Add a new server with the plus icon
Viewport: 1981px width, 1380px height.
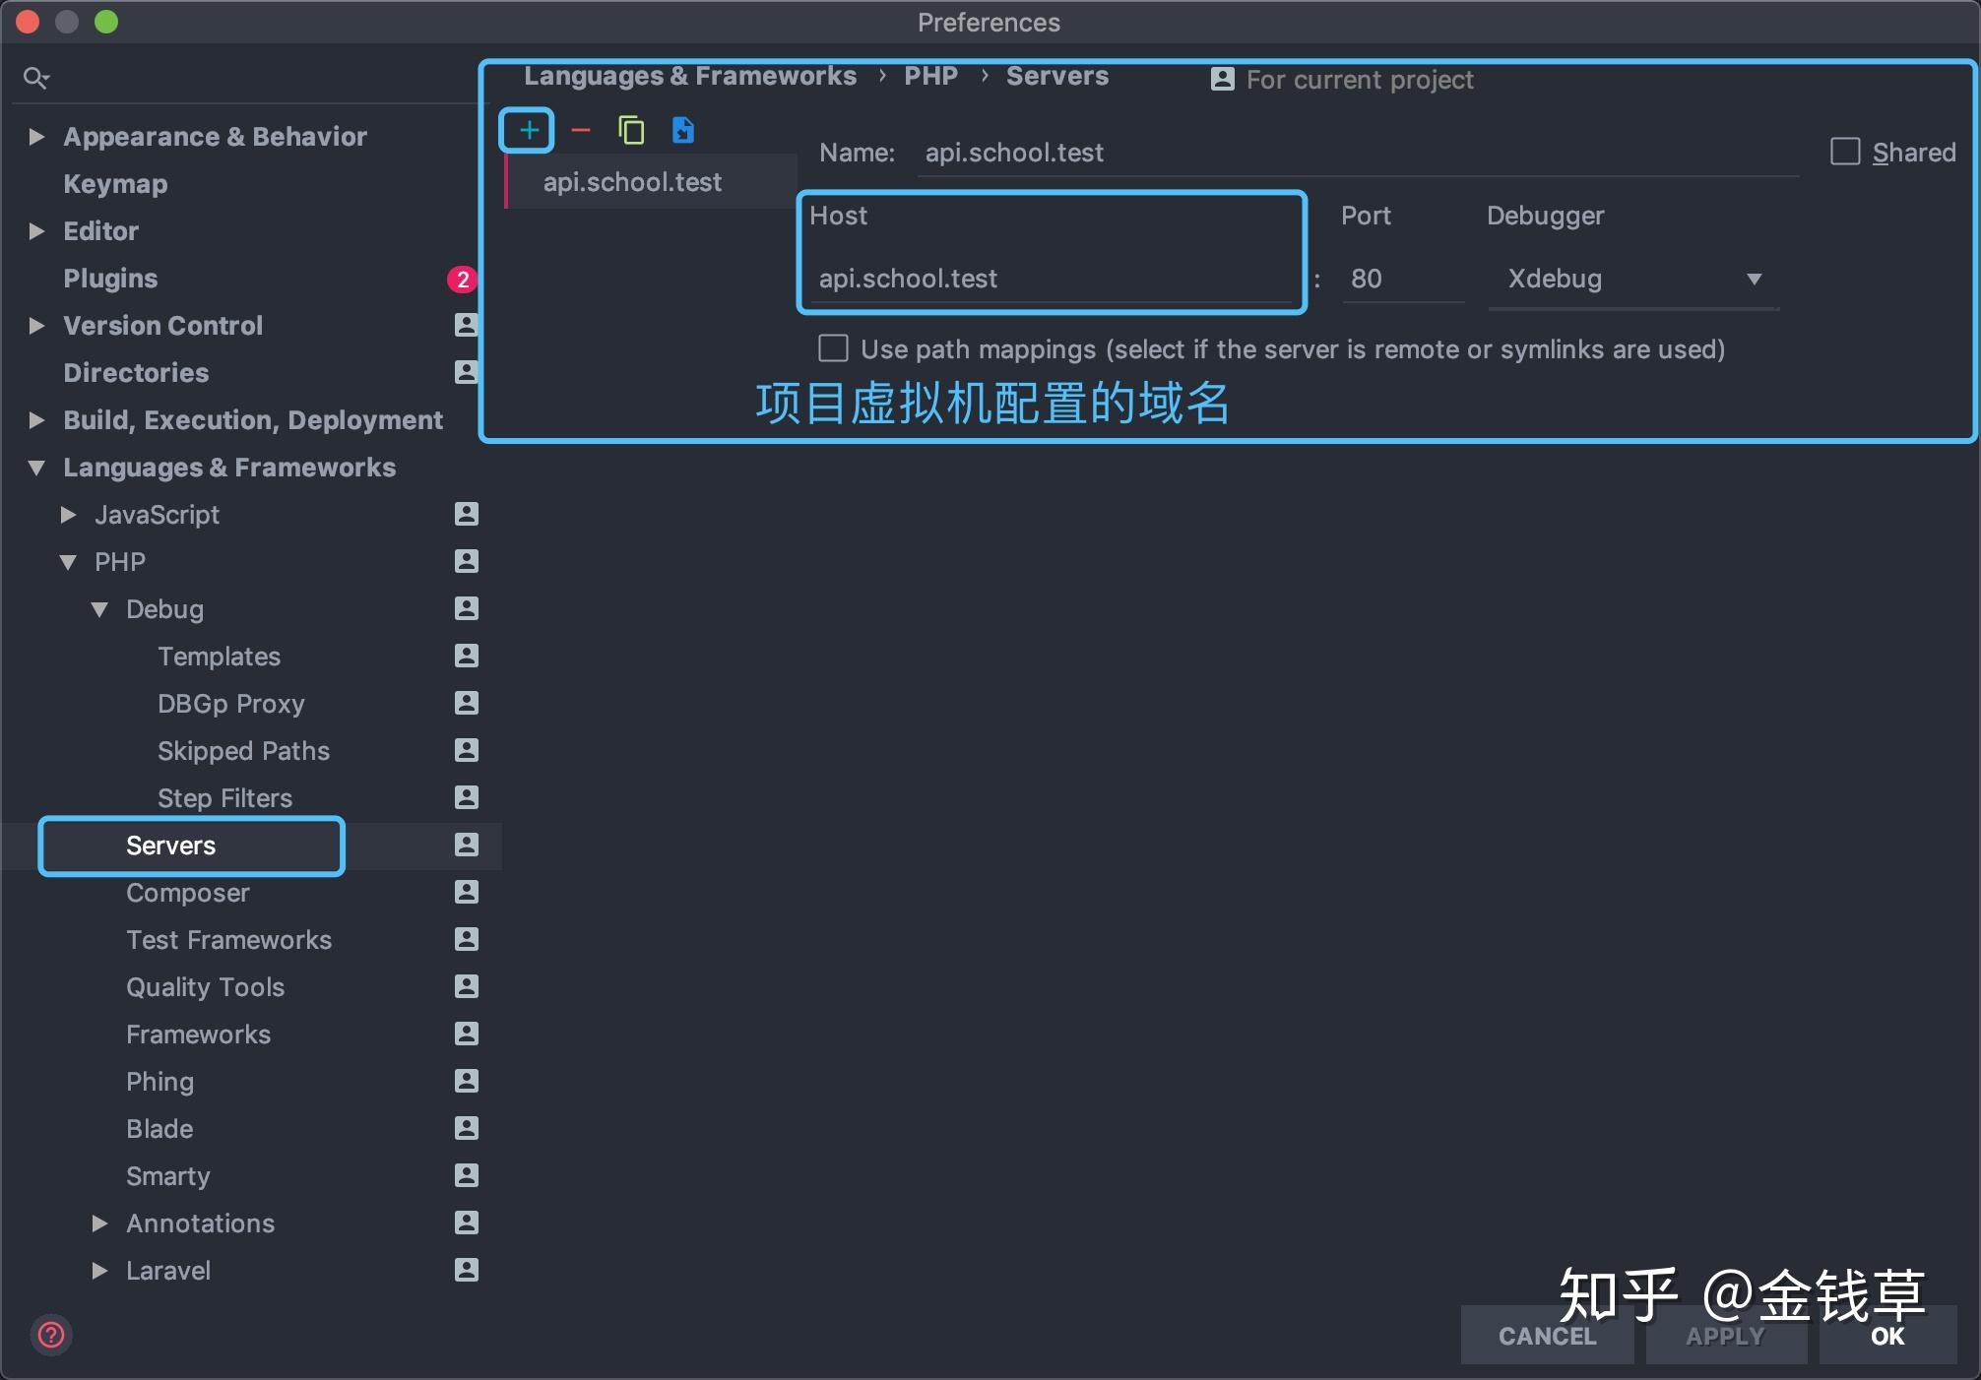527,130
